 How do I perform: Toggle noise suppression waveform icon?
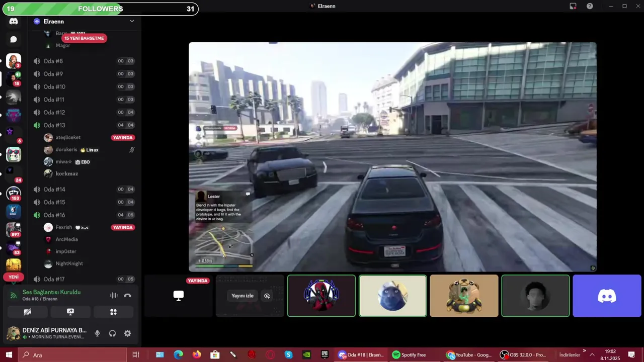tap(114, 296)
